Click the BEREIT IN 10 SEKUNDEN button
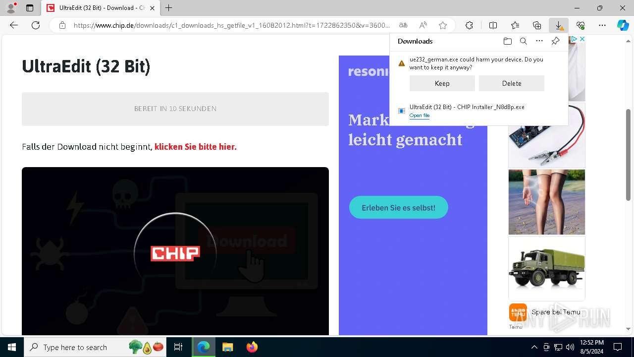Viewport: 634px width, 357px height. pyautogui.click(x=175, y=109)
